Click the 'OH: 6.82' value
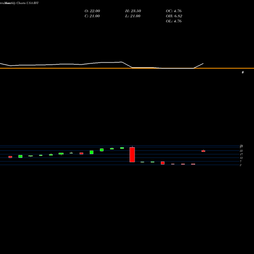 (x=174, y=16)
